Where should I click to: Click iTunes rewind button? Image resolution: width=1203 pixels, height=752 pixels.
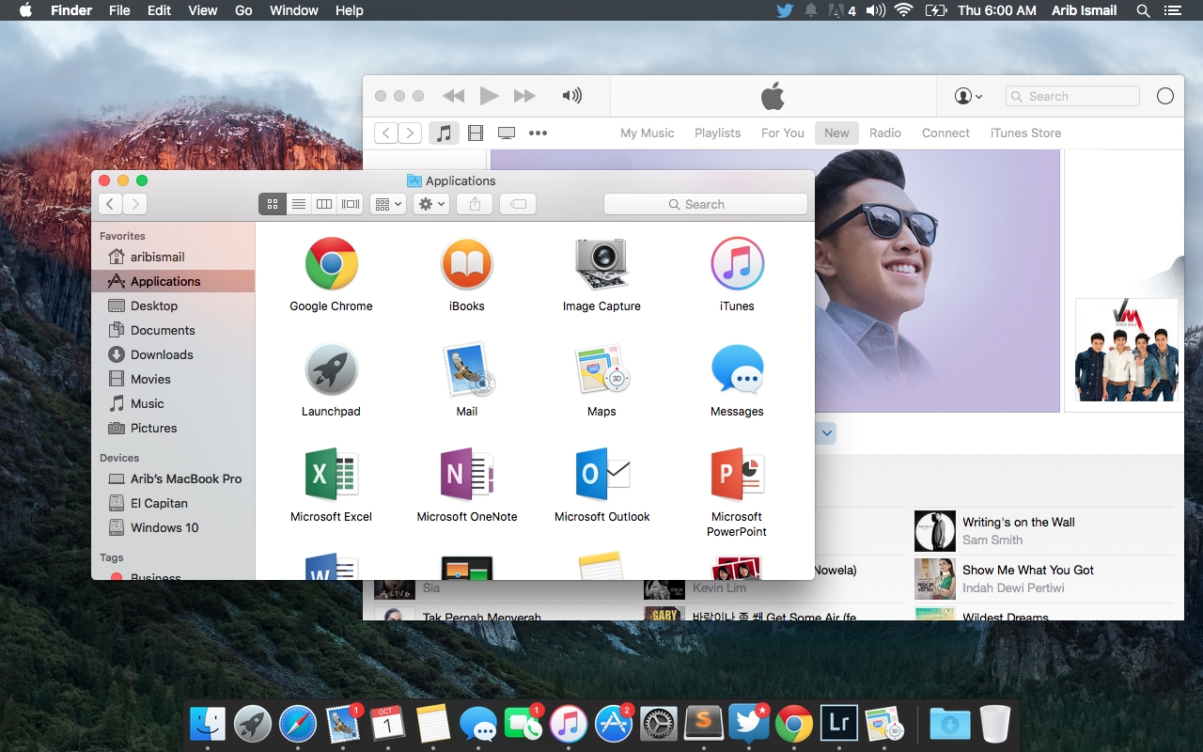pyautogui.click(x=454, y=96)
